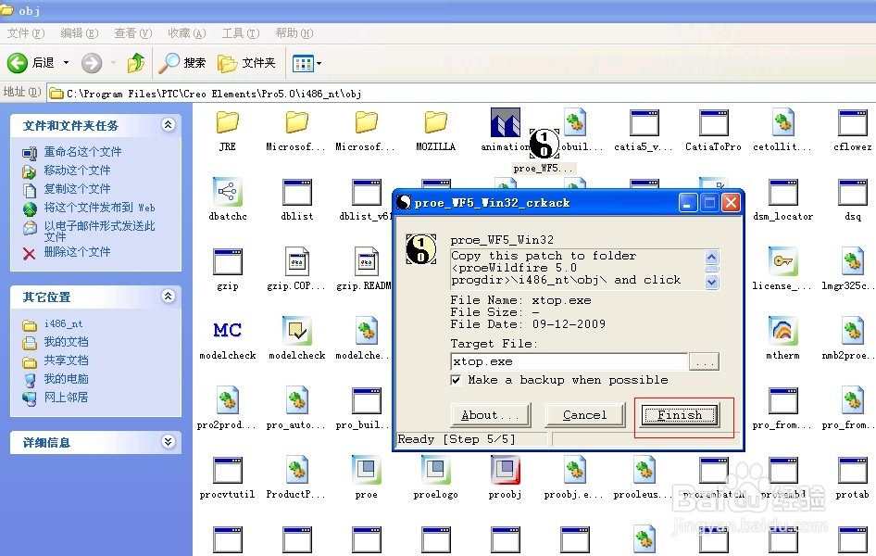This screenshot has height=556, width=876.
Task: Open the 查看 (View) menu
Action: (133, 33)
